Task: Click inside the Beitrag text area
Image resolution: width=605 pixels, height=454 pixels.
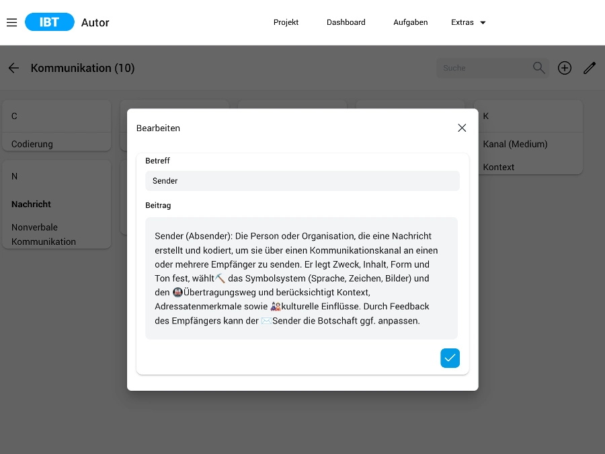Action: [301, 278]
